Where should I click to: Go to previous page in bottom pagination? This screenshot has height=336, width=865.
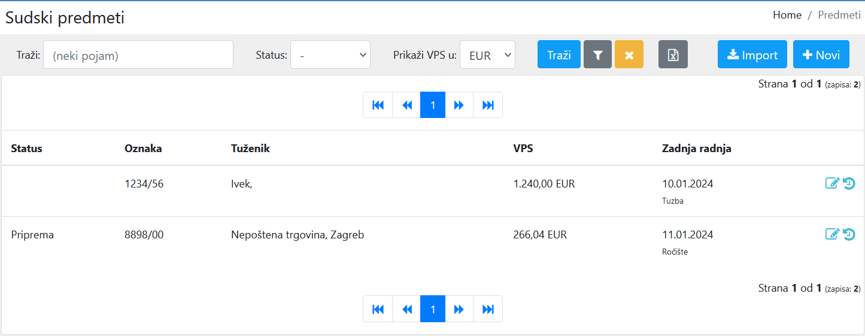click(x=407, y=309)
